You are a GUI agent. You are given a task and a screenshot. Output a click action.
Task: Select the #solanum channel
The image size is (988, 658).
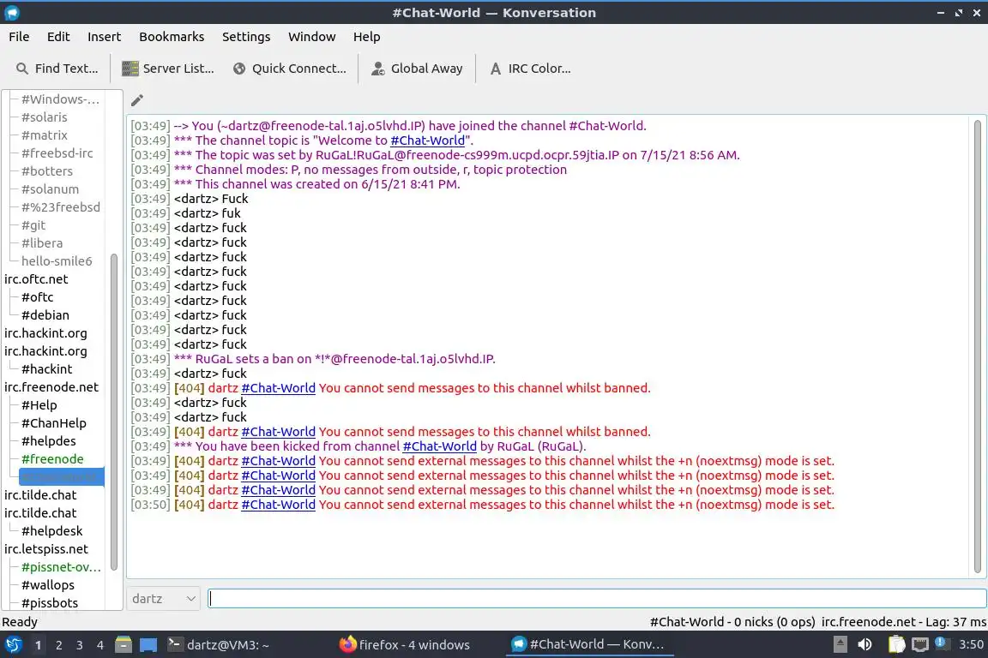(x=50, y=188)
